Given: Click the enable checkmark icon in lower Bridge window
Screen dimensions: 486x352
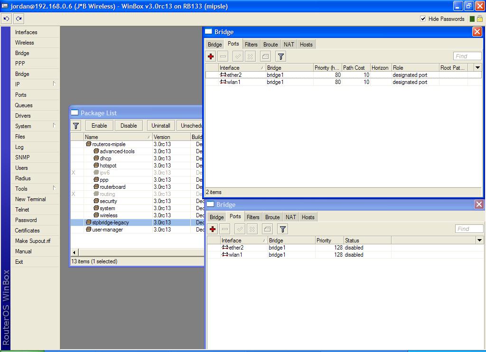Looking at the screenshot, I should coord(240,229).
